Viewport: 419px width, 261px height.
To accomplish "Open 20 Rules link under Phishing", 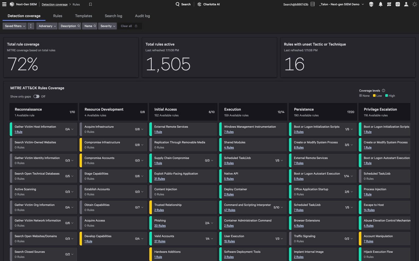I will (160, 226).
